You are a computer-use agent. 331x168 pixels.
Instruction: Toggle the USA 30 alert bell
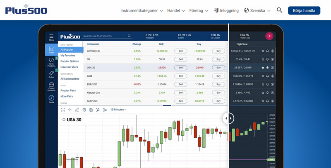tap(267, 68)
